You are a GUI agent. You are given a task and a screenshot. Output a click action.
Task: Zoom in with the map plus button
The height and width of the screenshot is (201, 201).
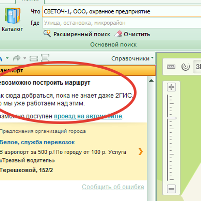[172, 87]
